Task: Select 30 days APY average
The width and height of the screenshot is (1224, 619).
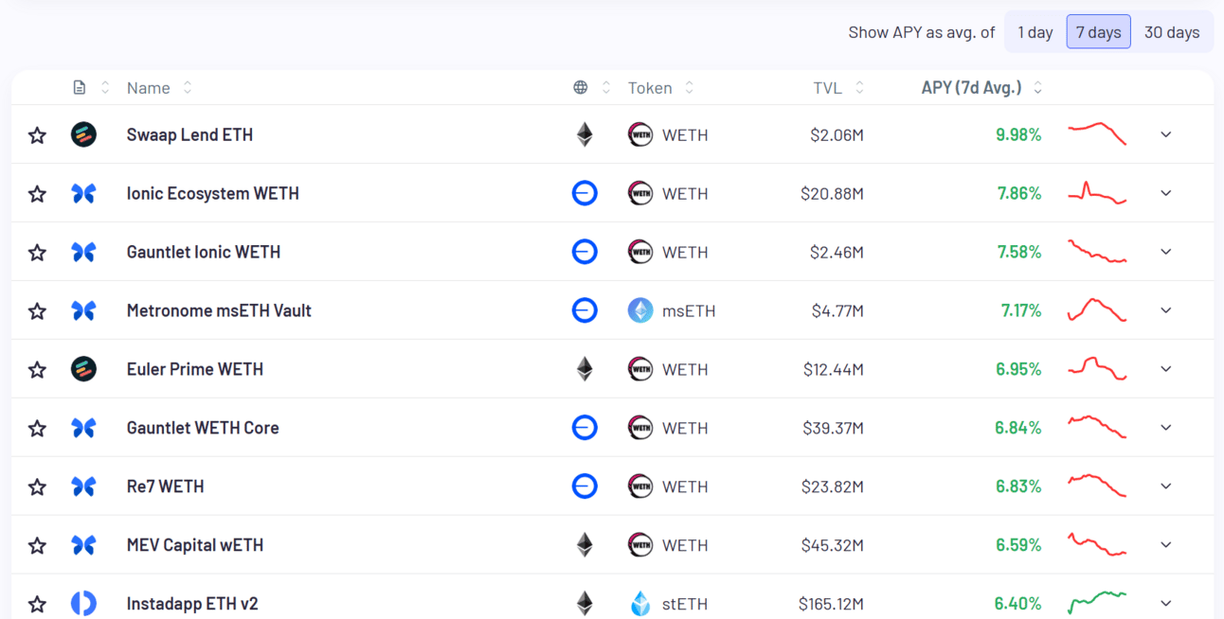Action: point(1172,32)
